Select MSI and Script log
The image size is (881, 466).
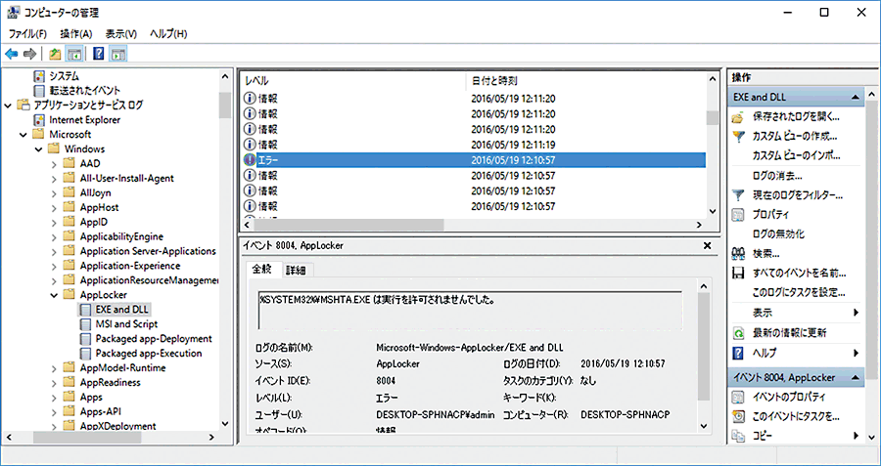tap(127, 324)
